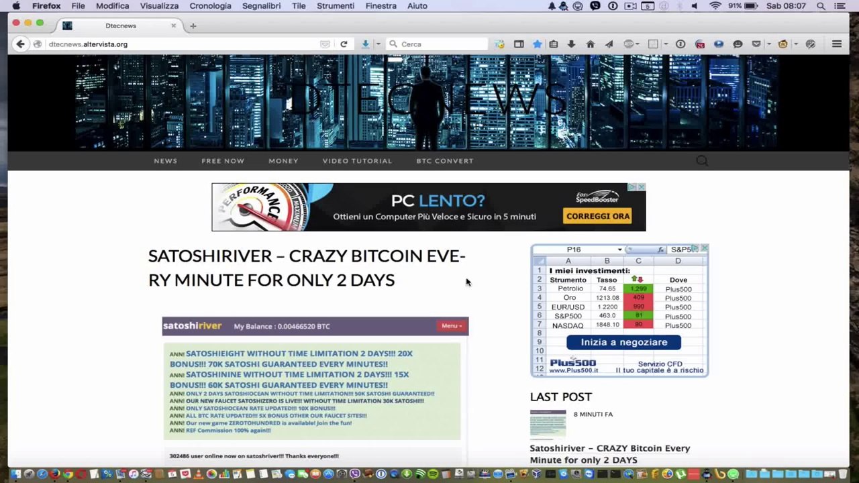Click the site search magnifier icon
The width and height of the screenshot is (859, 483).
702,161
